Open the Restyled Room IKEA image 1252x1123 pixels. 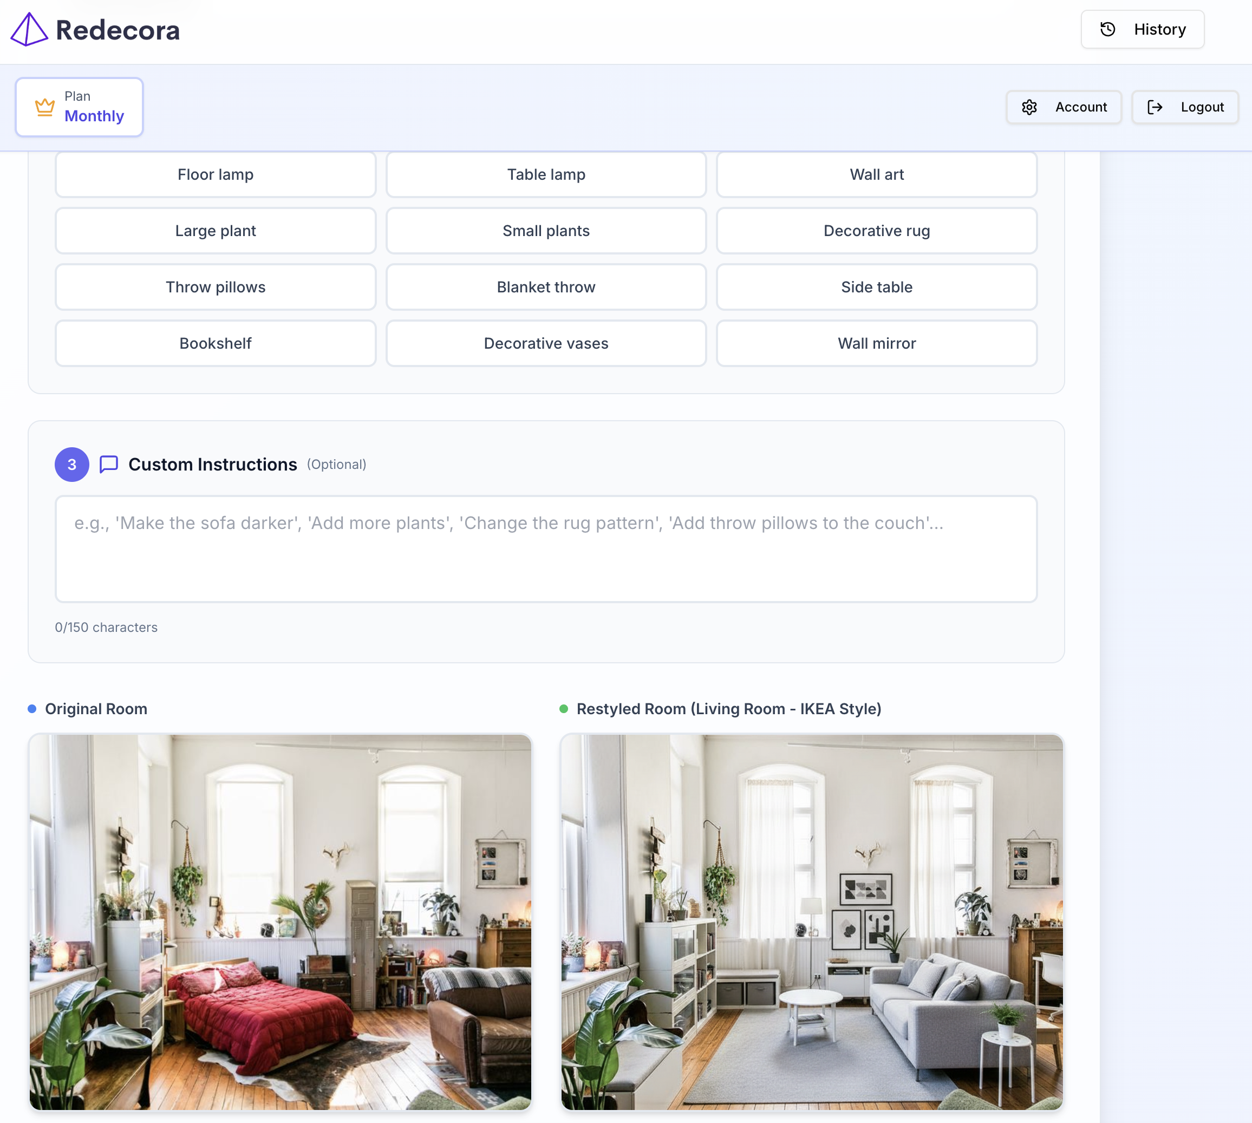click(811, 921)
